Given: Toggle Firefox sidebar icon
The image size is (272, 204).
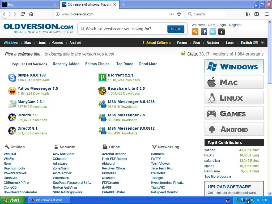Looking at the screenshot, I should coord(257,14).
